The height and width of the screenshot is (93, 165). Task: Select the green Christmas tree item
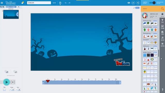145,88
